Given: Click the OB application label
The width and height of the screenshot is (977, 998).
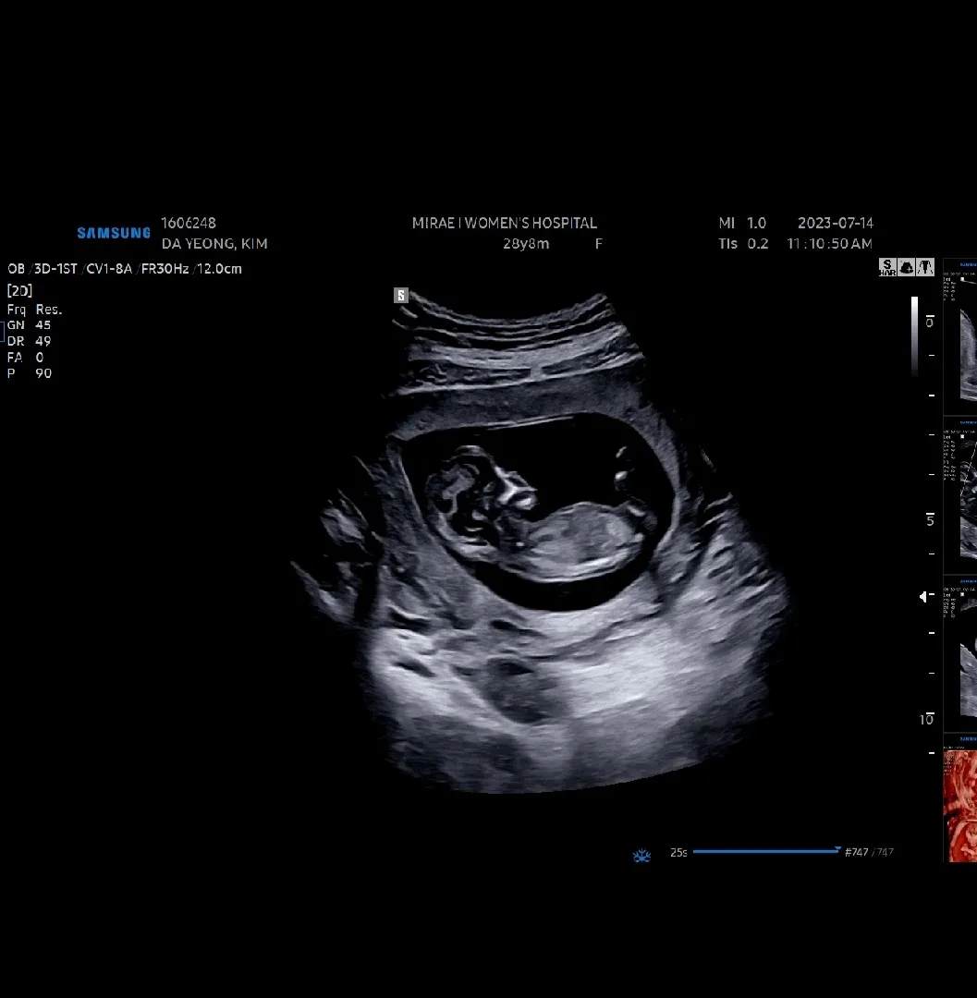Looking at the screenshot, I should coord(16,269).
